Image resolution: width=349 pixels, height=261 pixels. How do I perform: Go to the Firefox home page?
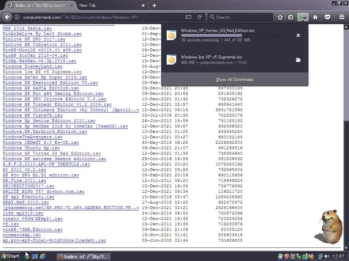315,17
